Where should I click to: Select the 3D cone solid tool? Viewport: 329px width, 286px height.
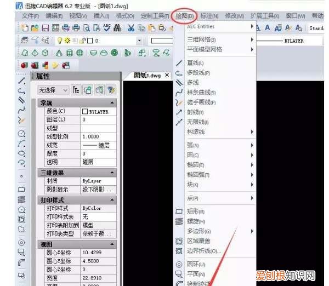click(x=59, y=53)
